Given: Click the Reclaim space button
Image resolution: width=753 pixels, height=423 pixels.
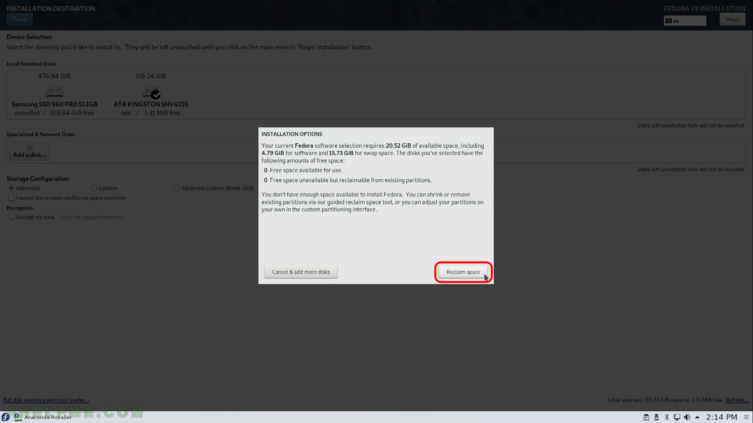Looking at the screenshot, I should click(463, 272).
